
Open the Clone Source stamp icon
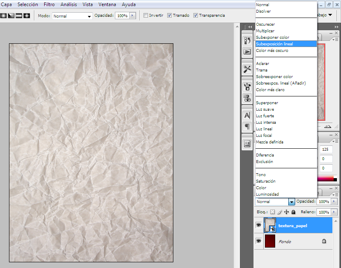coord(247,98)
